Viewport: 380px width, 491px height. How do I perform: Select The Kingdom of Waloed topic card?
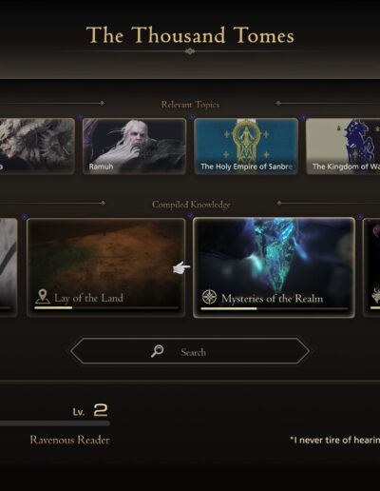[x=343, y=147]
